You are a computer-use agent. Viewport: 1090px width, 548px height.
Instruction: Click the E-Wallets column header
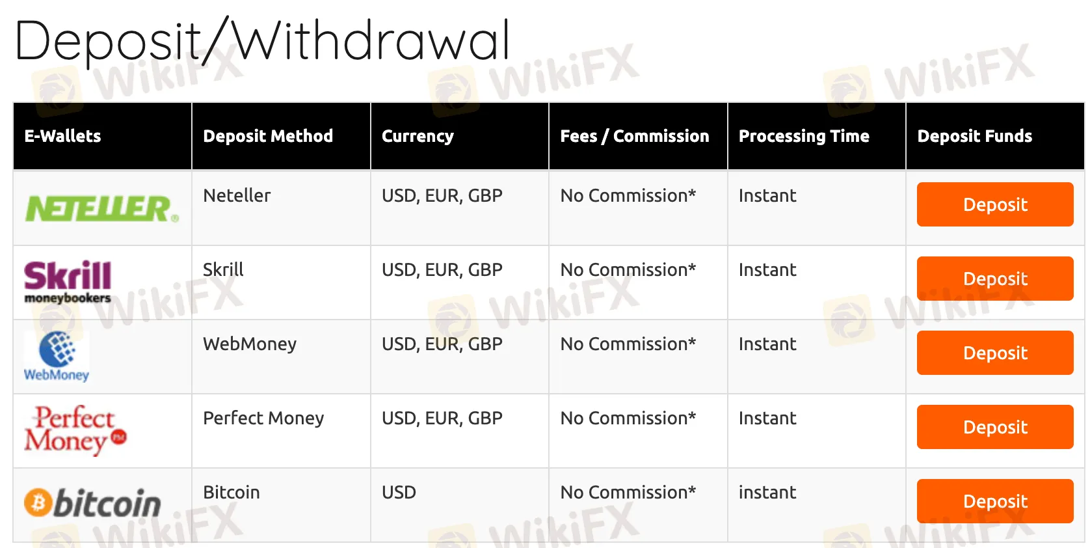pyautogui.click(x=63, y=136)
